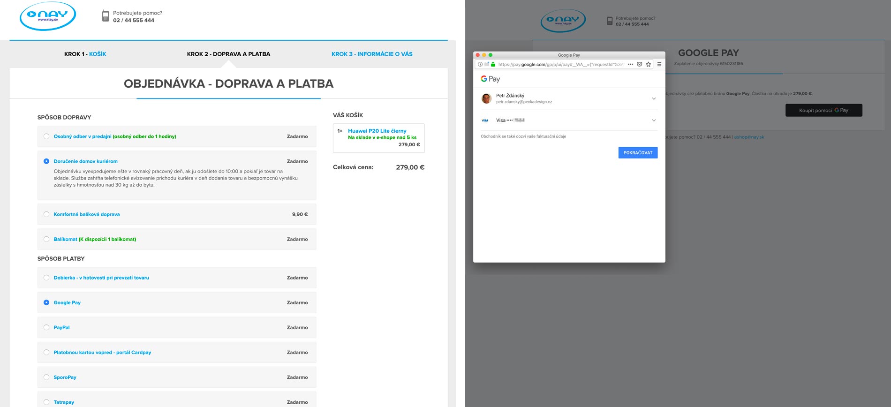This screenshot has width=891, height=407.
Task: Select the Tatrapay payment radio
Action: click(46, 402)
